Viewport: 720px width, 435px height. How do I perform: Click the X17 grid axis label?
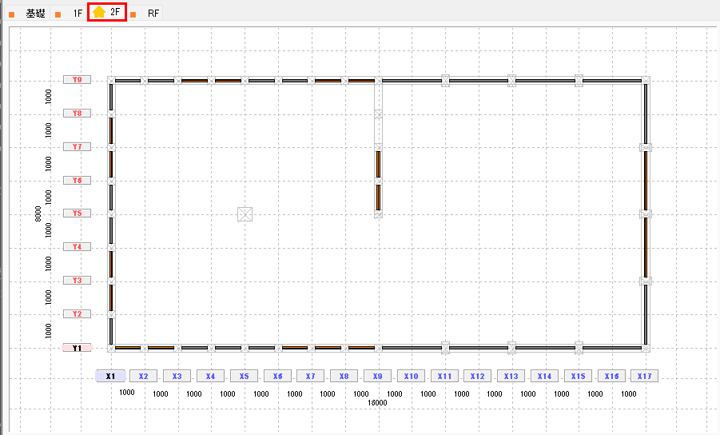pos(644,376)
